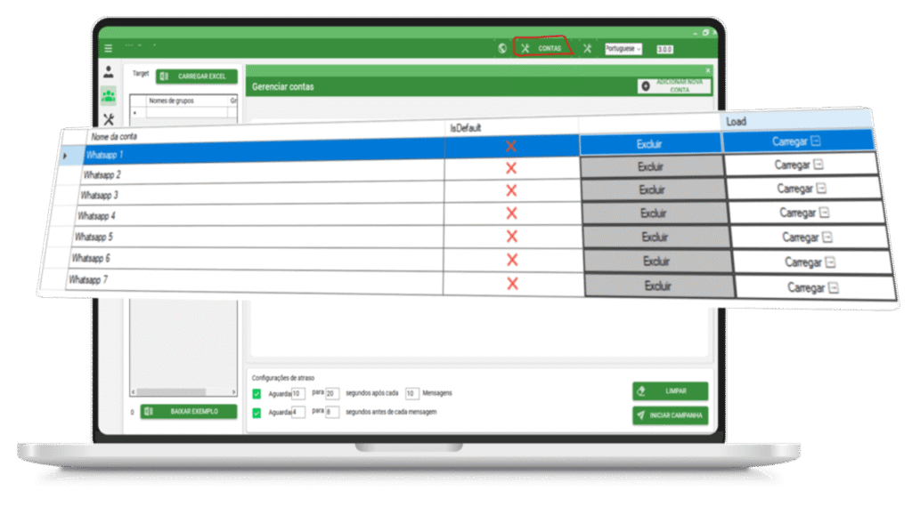Click the globe icon in top bar
The width and height of the screenshot is (912, 507).
[502, 48]
